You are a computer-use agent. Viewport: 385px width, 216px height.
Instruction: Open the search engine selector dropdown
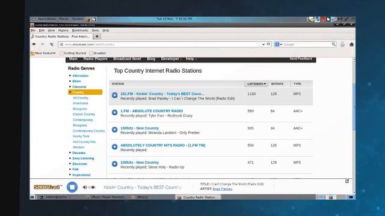pyautogui.click(x=279, y=44)
